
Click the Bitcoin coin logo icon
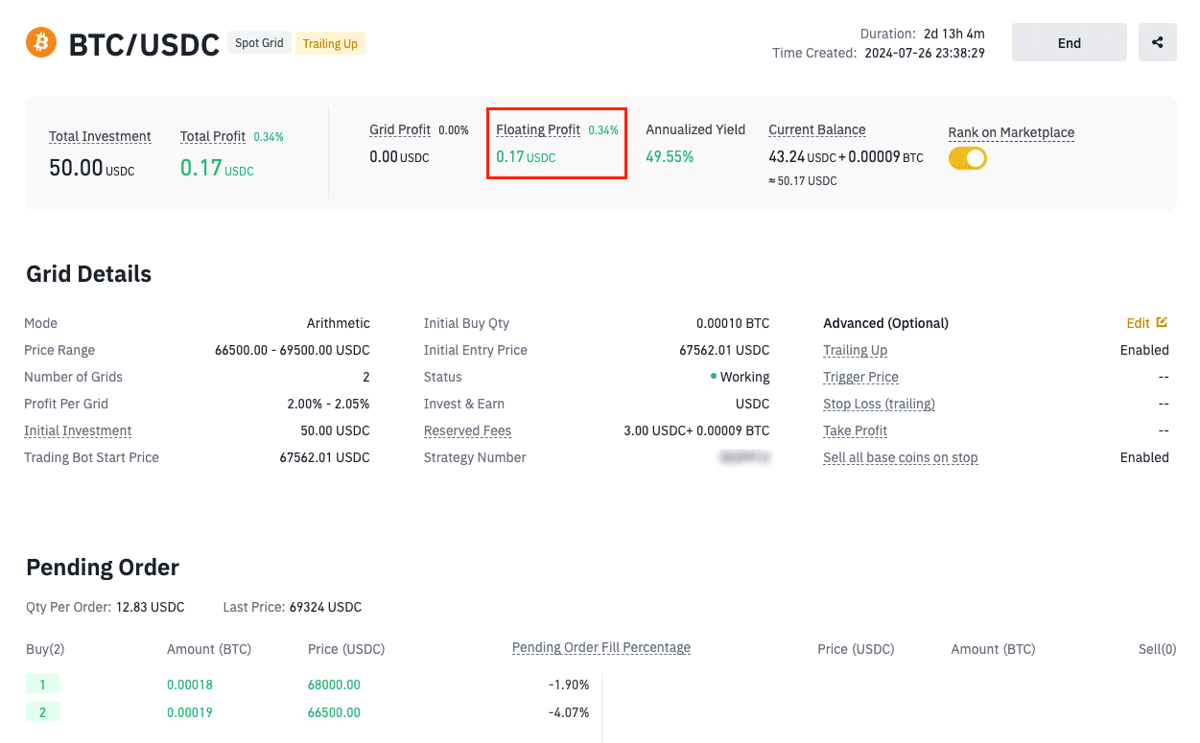(x=40, y=42)
